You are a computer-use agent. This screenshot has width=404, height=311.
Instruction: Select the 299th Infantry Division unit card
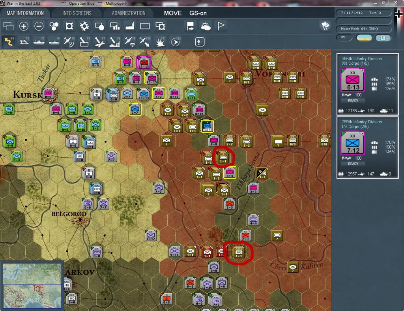click(368, 147)
